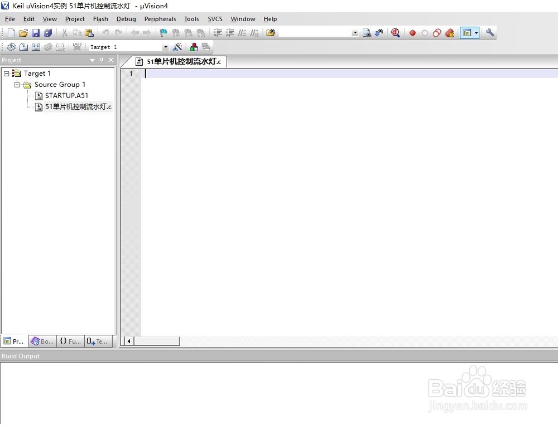Image resolution: width=558 pixels, height=425 pixels.
Task: Click find text input field in toolbar
Action: point(315,33)
